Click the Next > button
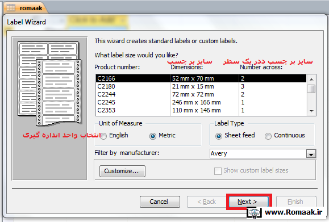The width and height of the screenshot is (329, 222). coord(248,202)
